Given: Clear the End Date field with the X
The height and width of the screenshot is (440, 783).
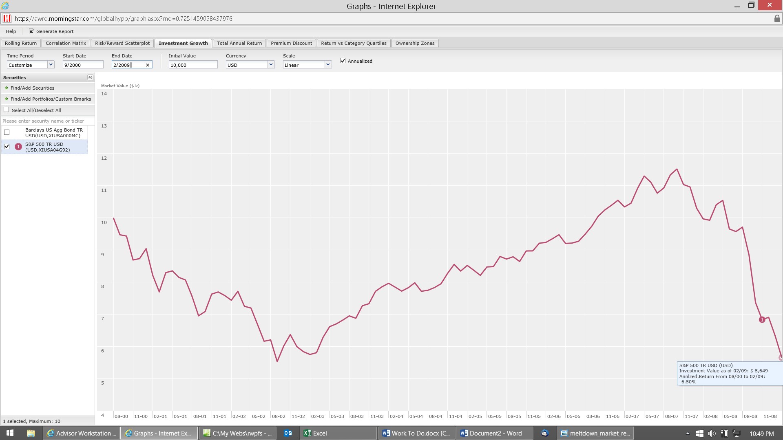Looking at the screenshot, I should [x=148, y=65].
